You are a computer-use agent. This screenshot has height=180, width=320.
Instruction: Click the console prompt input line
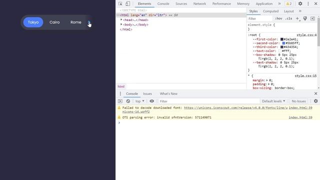pyautogui.click(x=218, y=122)
